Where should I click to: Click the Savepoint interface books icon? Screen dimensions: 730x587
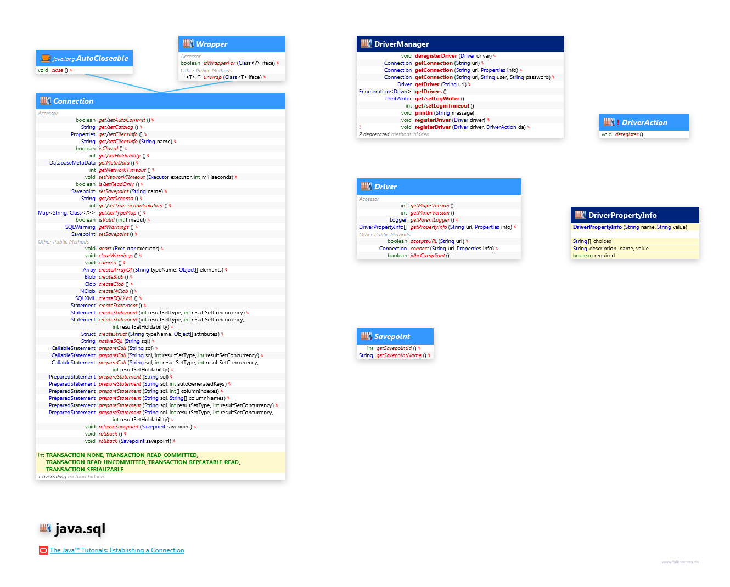point(366,336)
